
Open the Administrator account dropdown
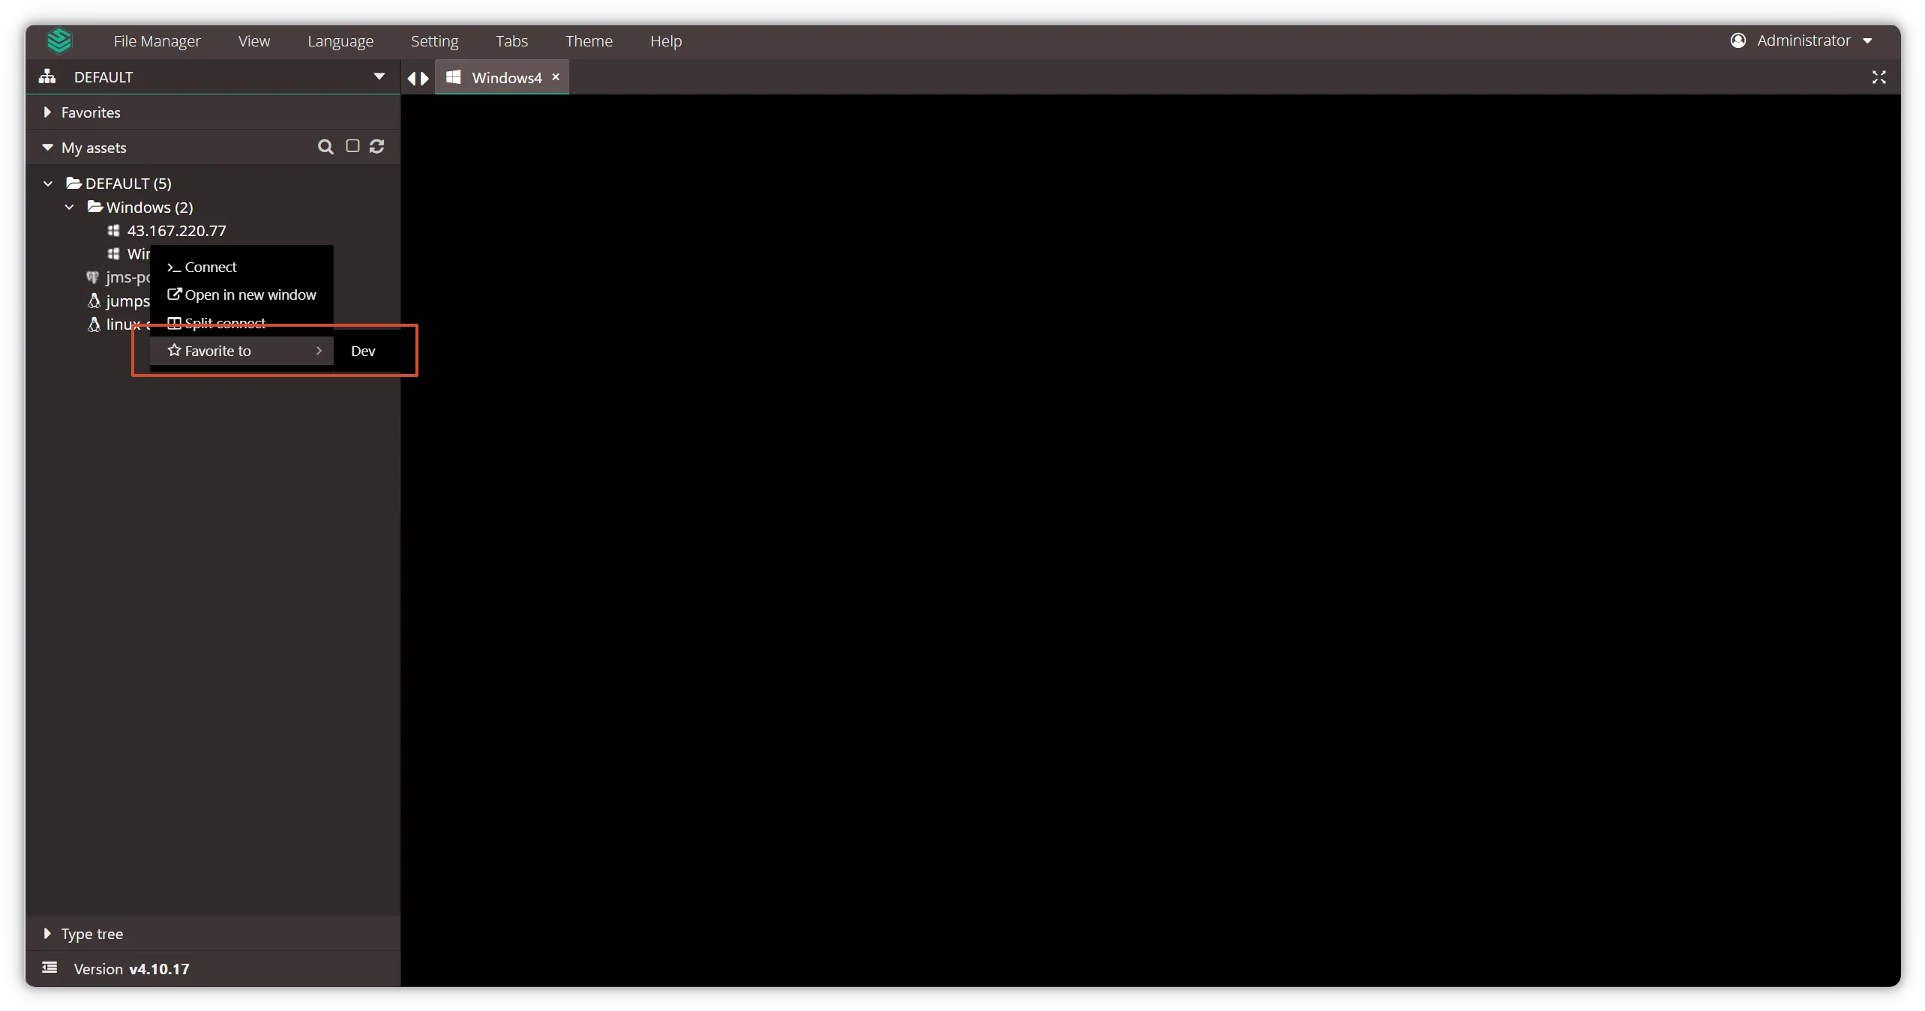(x=1801, y=40)
